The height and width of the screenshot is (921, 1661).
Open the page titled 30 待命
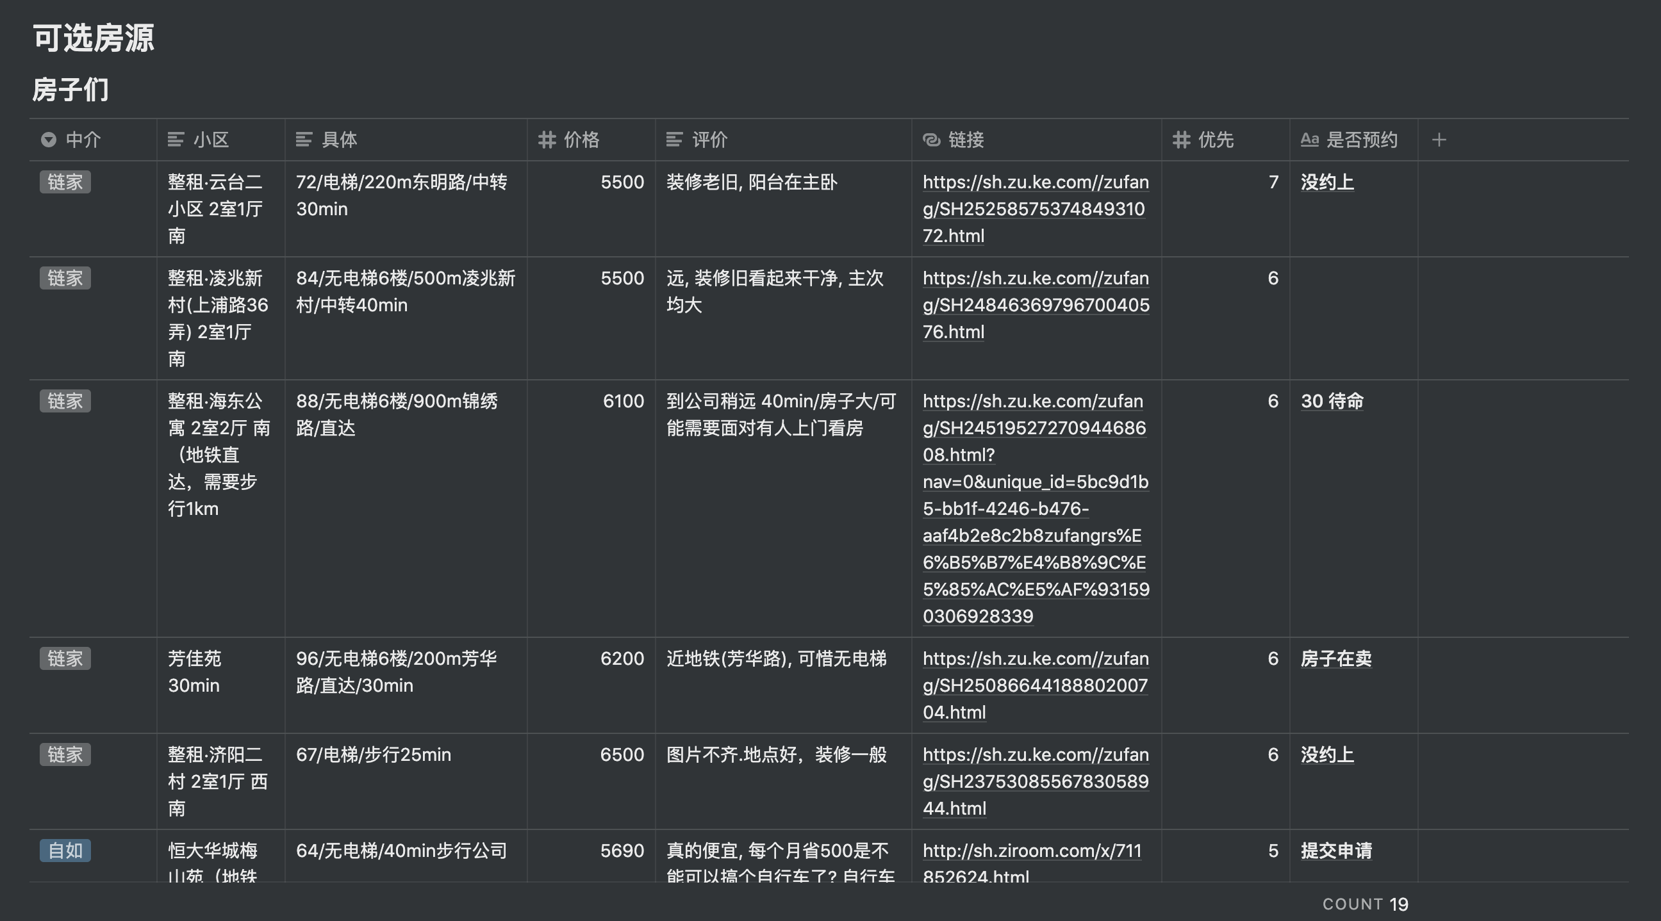coord(1332,402)
